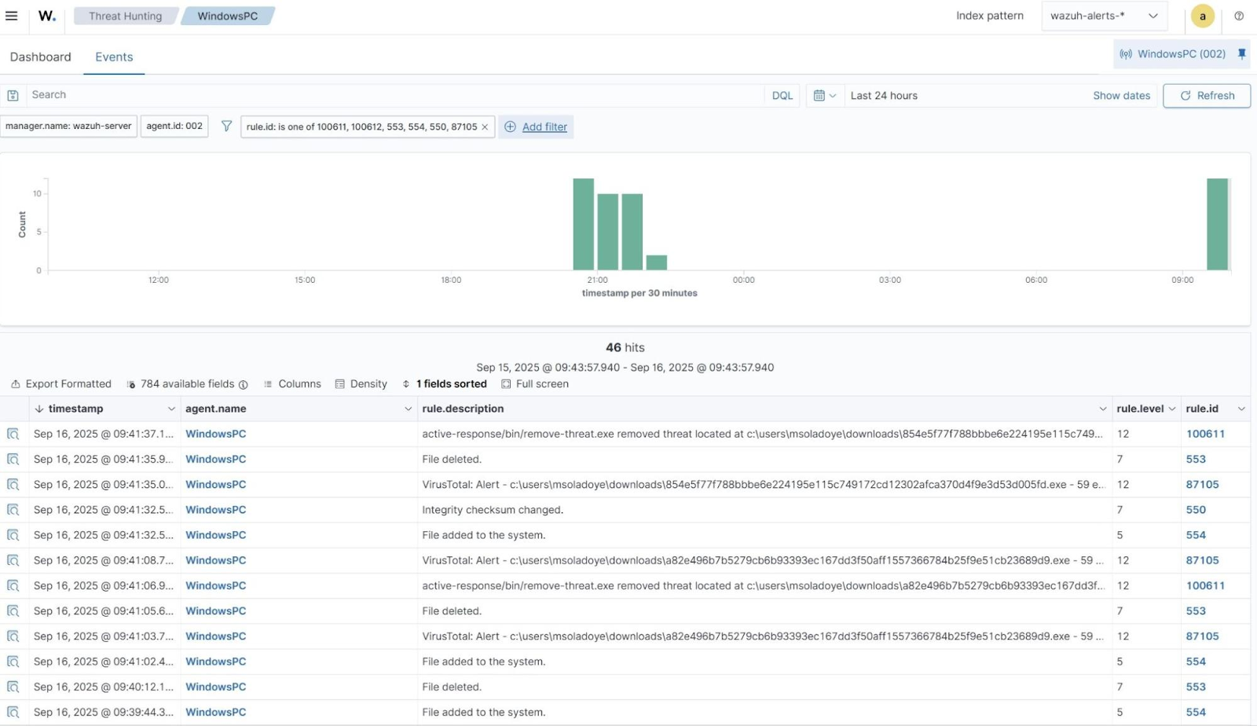The width and height of the screenshot is (1257, 726).
Task: Open the help icon in top bar
Action: coord(1239,16)
